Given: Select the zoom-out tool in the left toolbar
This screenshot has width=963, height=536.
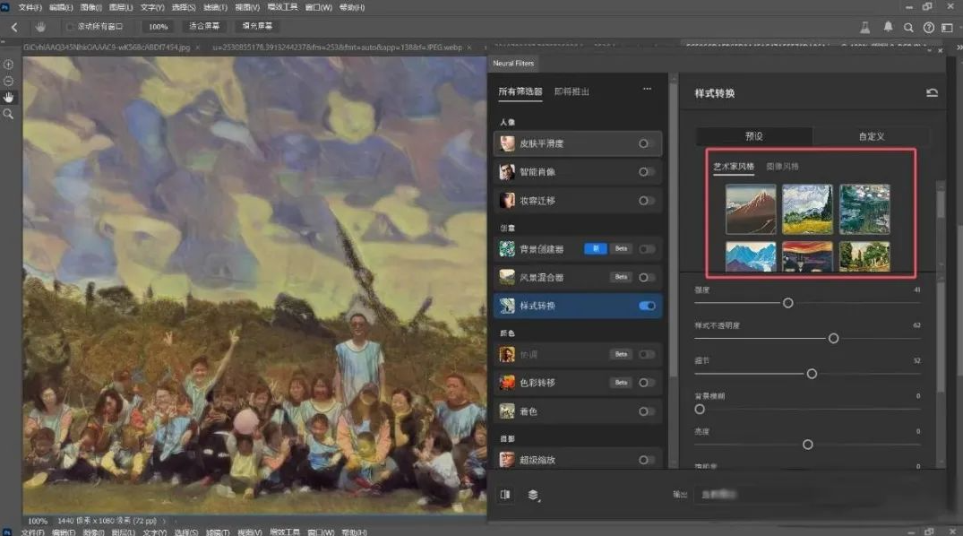Looking at the screenshot, I should [9, 81].
